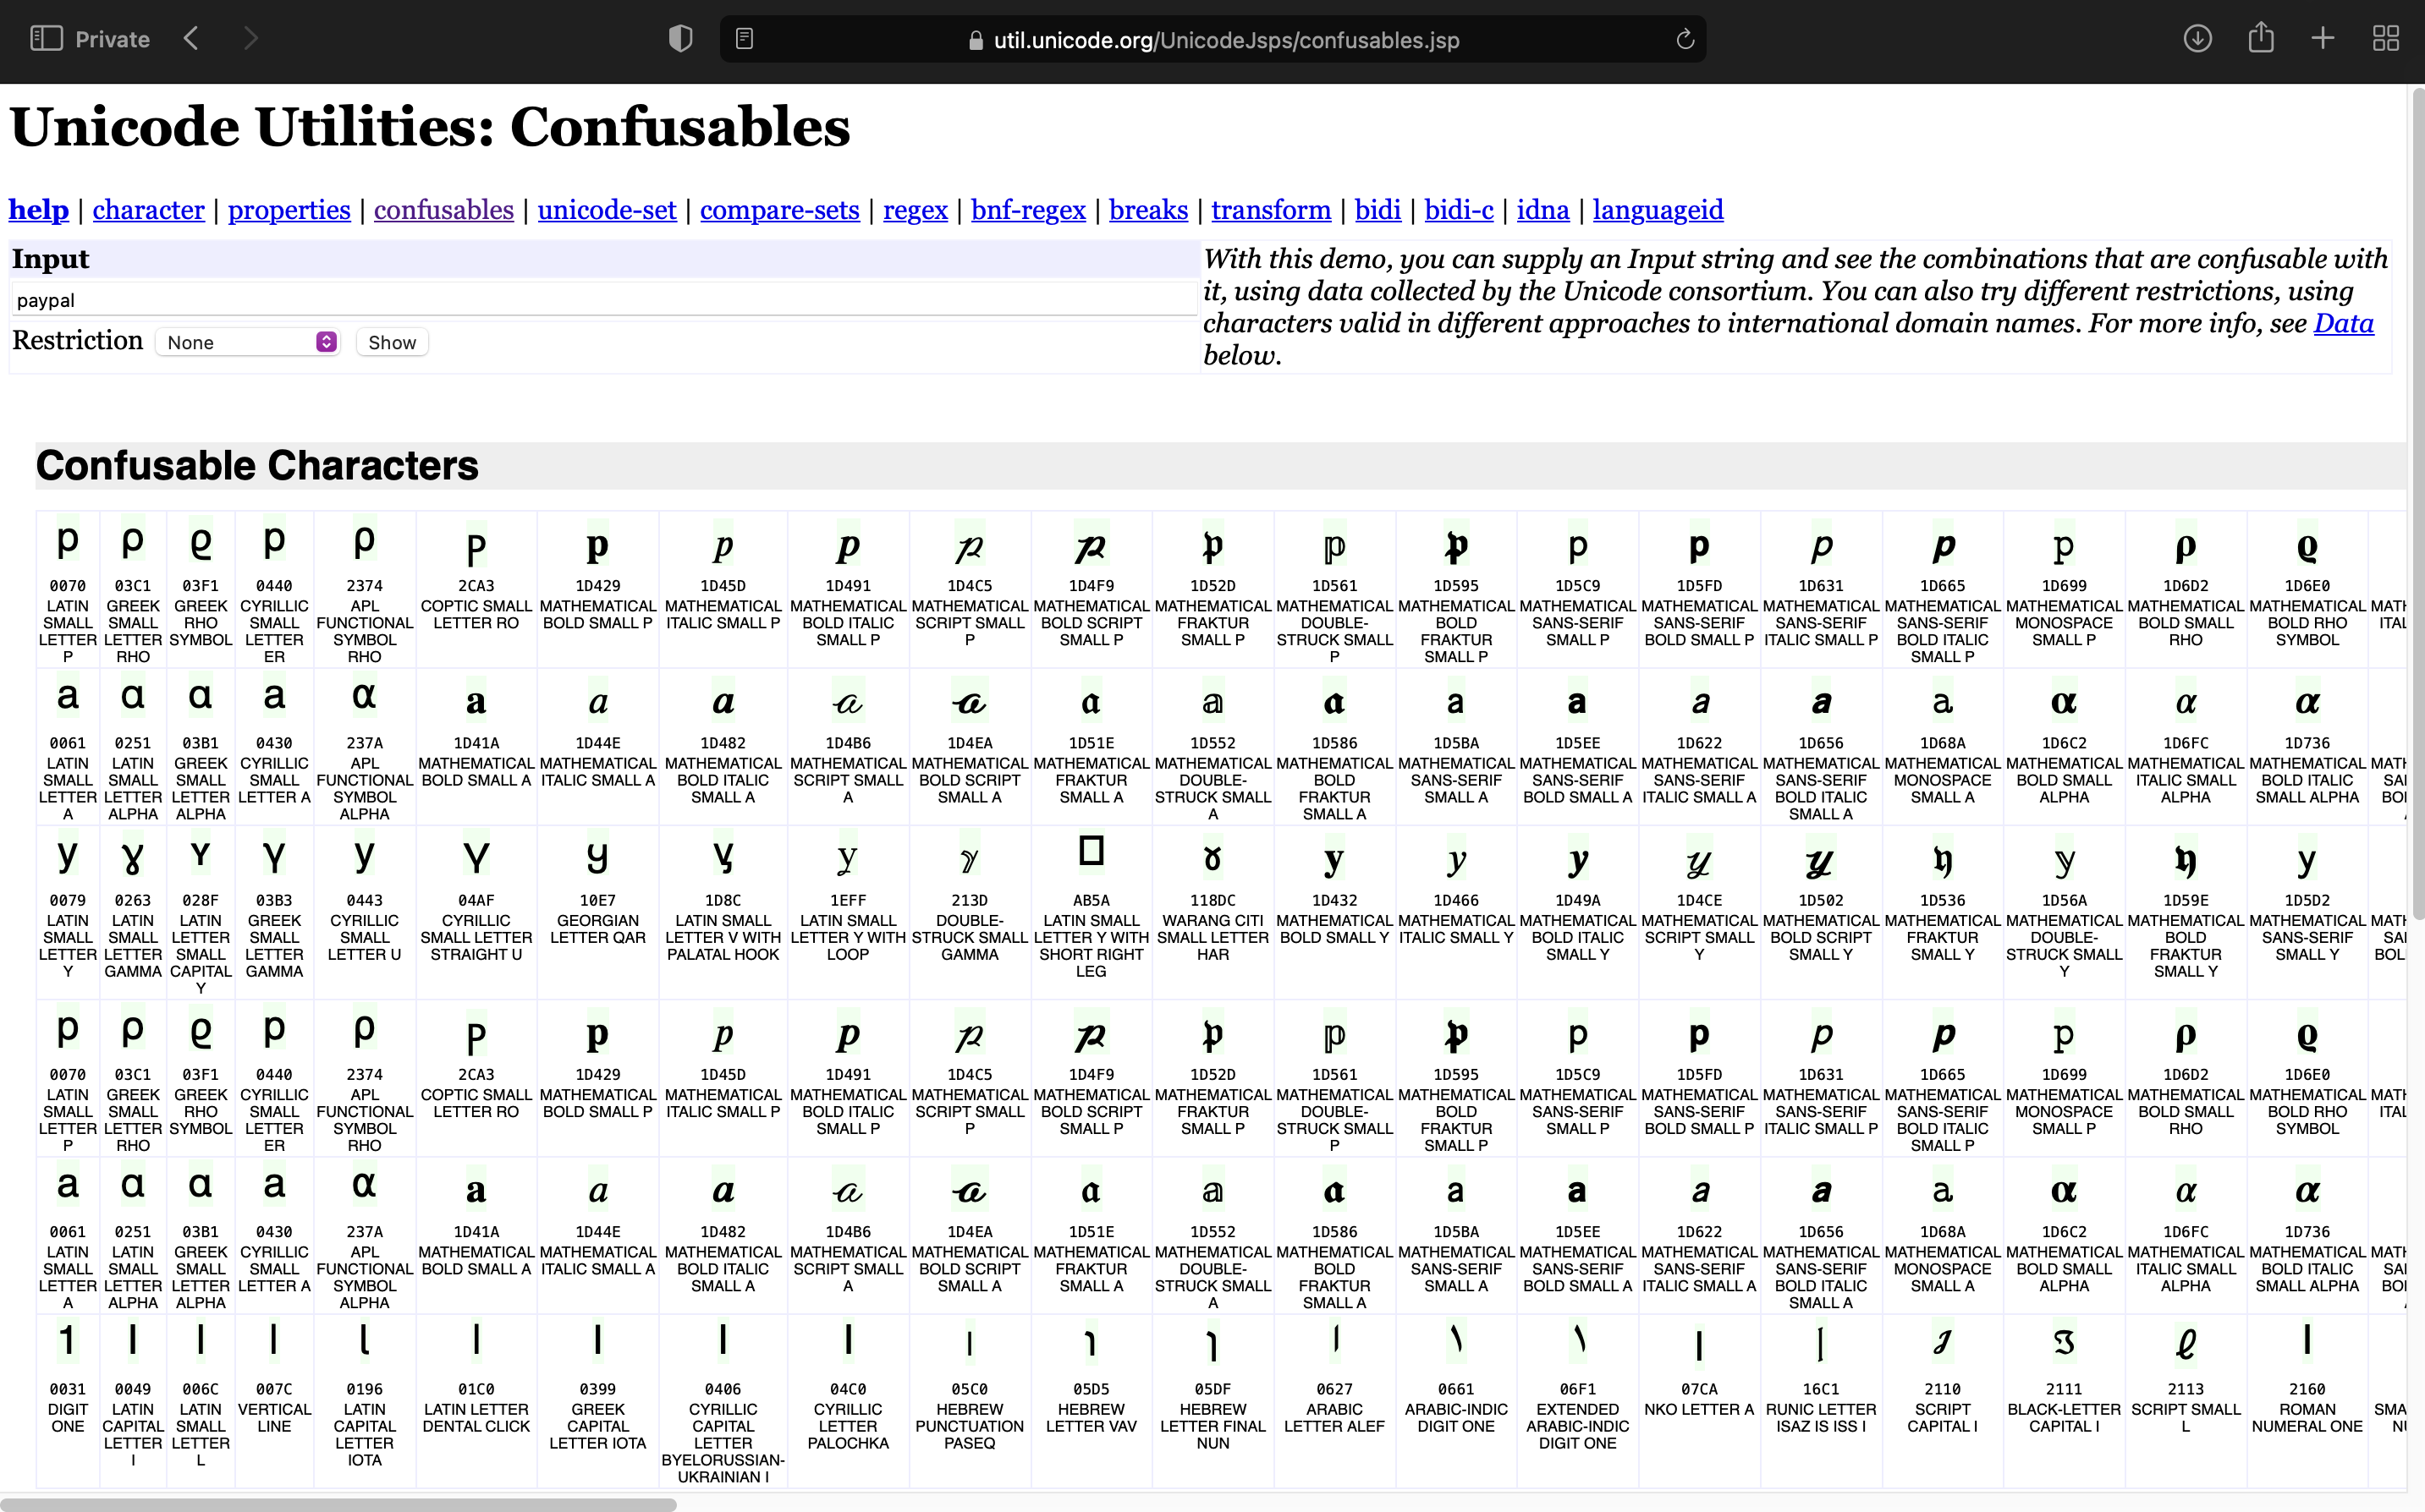This screenshot has width=2425, height=1512.
Task: Navigate to the unicode-set page link
Action: (x=606, y=210)
